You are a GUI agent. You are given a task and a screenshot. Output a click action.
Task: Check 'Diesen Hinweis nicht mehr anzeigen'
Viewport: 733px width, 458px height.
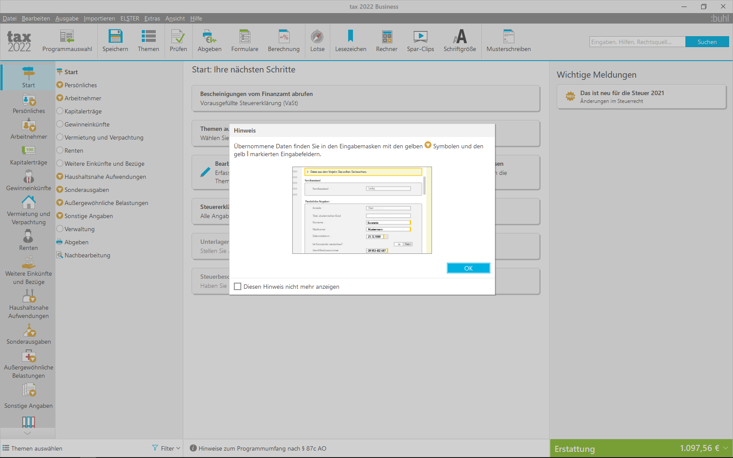(237, 287)
